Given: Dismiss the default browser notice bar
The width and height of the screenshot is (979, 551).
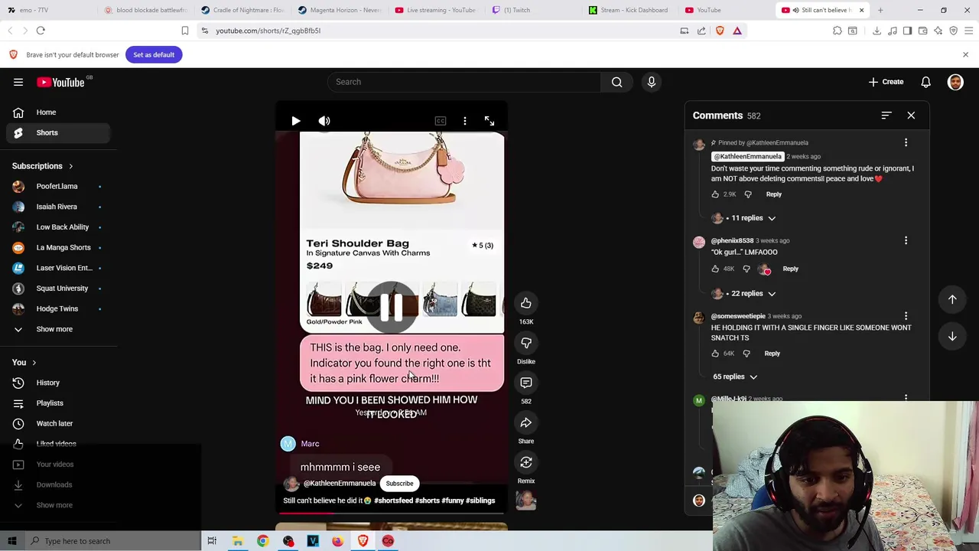Looking at the screenshot, I should tap(965, 54).
